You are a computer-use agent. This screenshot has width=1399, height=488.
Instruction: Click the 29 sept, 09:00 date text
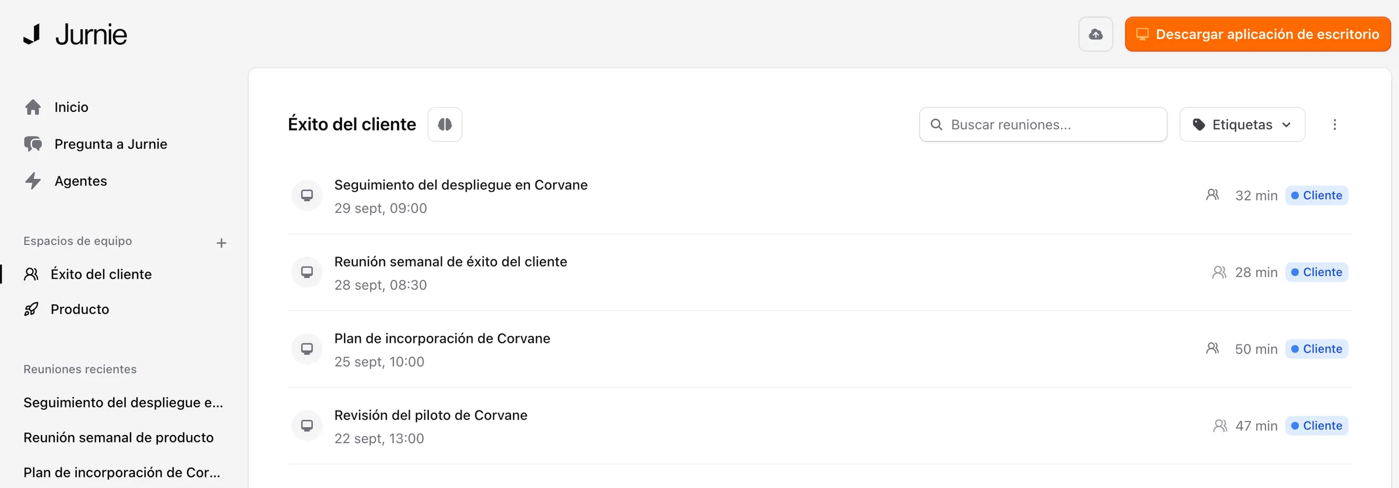pyautogui.click(x=381, y=208)
